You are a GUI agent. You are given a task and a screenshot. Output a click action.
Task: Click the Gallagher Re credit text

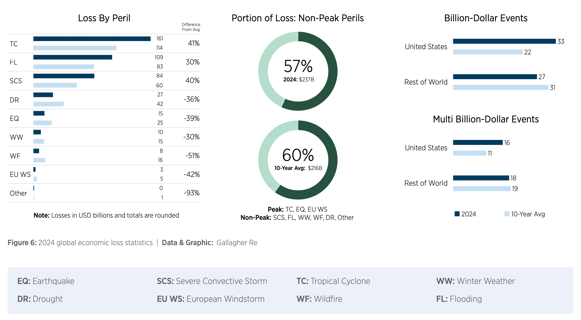[237, 243]
